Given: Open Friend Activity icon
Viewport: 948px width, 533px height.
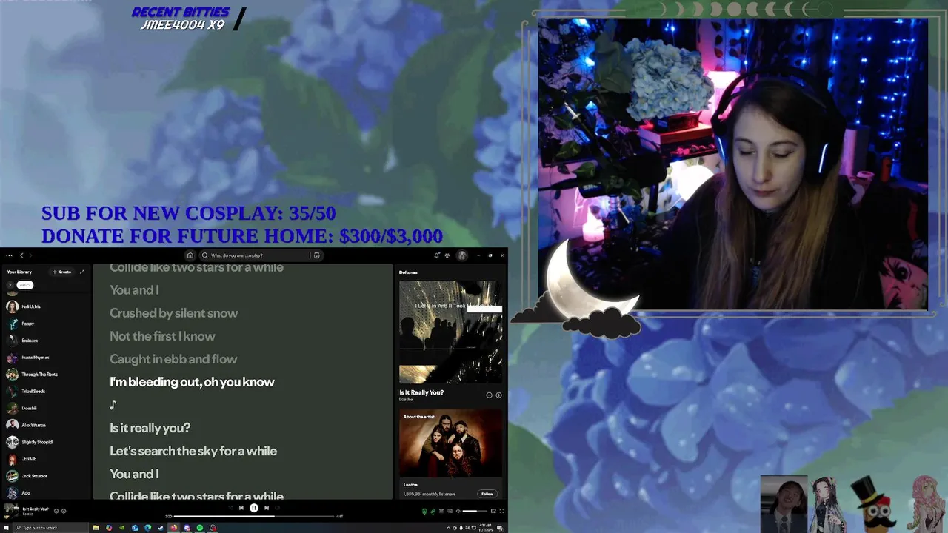Looking at the screenshot, I should [x=447, y=255].
